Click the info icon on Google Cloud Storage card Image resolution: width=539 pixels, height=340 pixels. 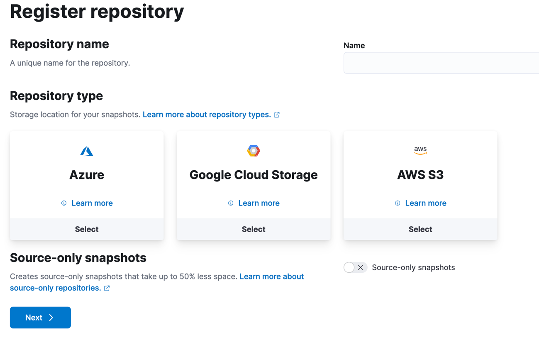[230, 203]
